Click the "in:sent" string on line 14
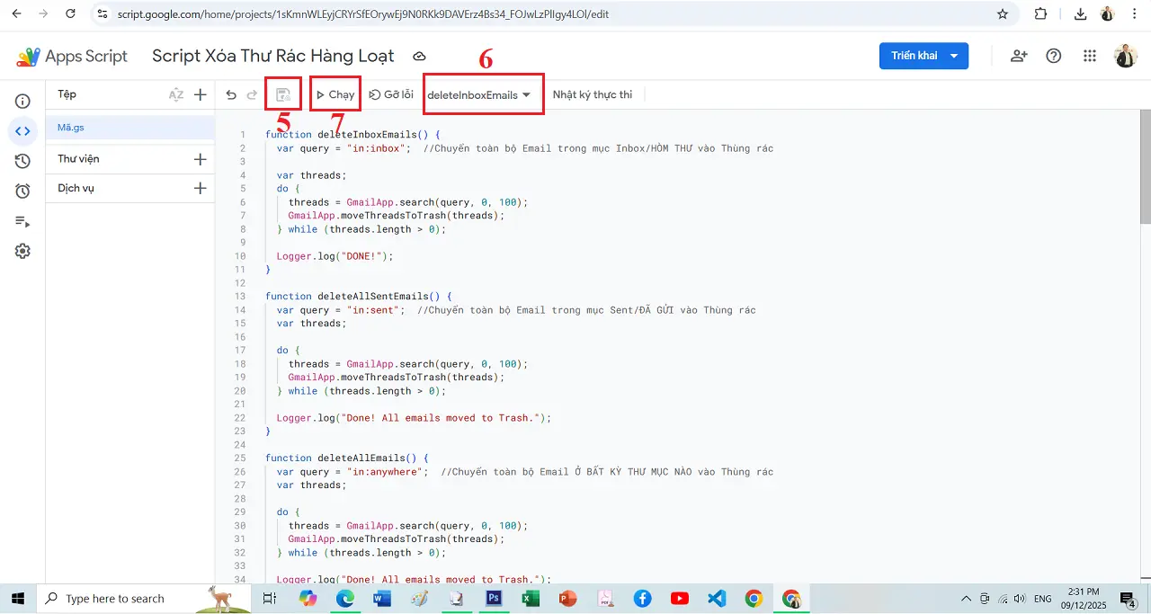The width and height of the screenshot is (1151, 614). pyautogui.click(x=375, y=310)
